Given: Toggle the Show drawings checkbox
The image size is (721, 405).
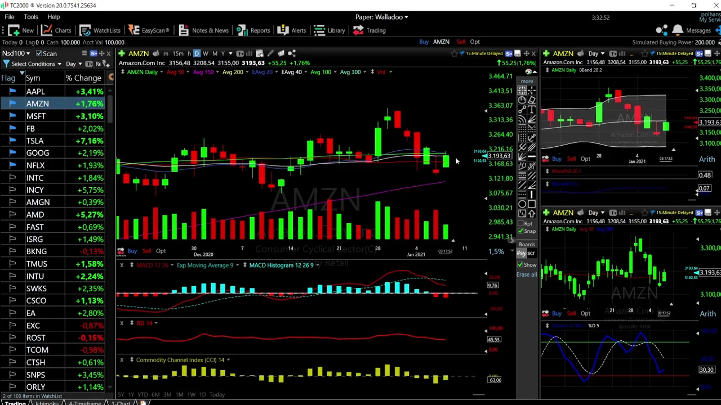Looking at the screenshot, I should (x=521, y=264).
